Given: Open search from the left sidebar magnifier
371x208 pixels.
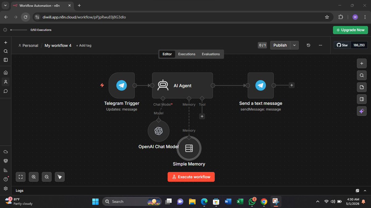Looking at the screenshot, I should click(6, 51).
